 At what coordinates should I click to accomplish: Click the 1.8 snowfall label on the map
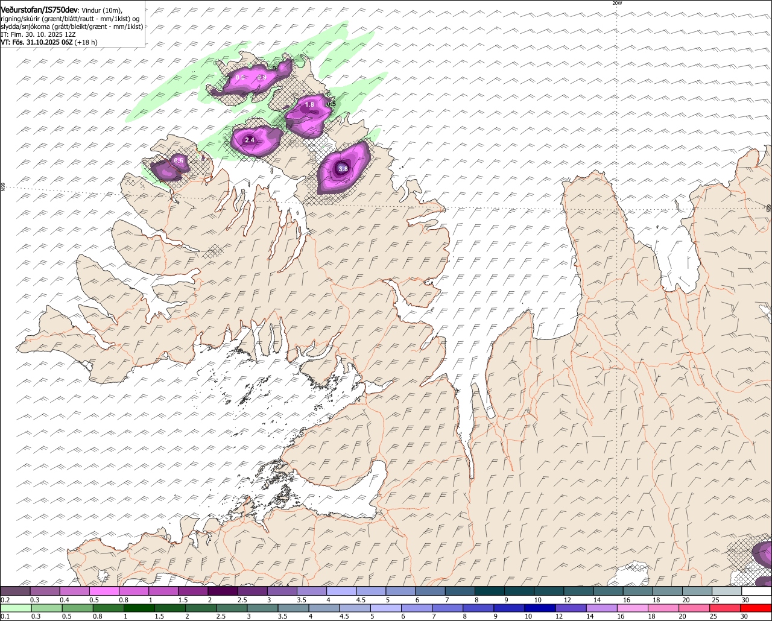click(309, 104)
